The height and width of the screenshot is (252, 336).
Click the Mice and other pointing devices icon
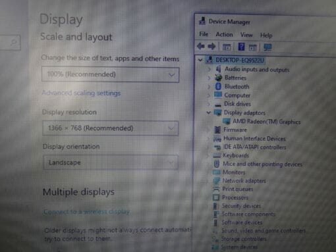(217, 164)
